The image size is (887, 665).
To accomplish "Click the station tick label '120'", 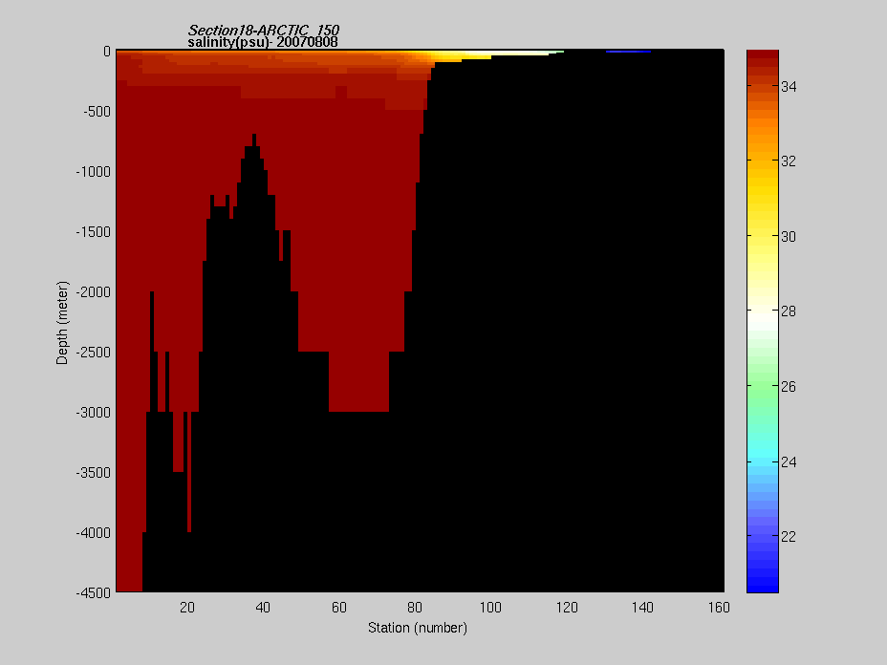I will coord(567,608).
